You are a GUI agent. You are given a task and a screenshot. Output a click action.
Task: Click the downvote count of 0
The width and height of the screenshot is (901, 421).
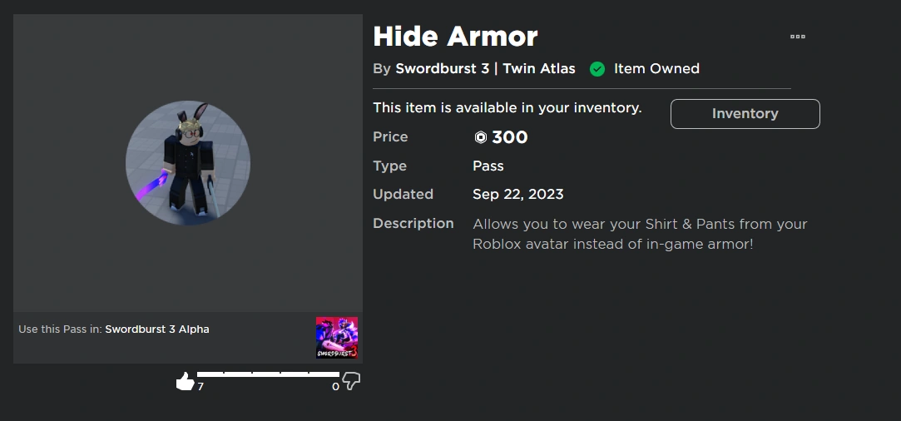pyautogui.click(x=335, y=387)
